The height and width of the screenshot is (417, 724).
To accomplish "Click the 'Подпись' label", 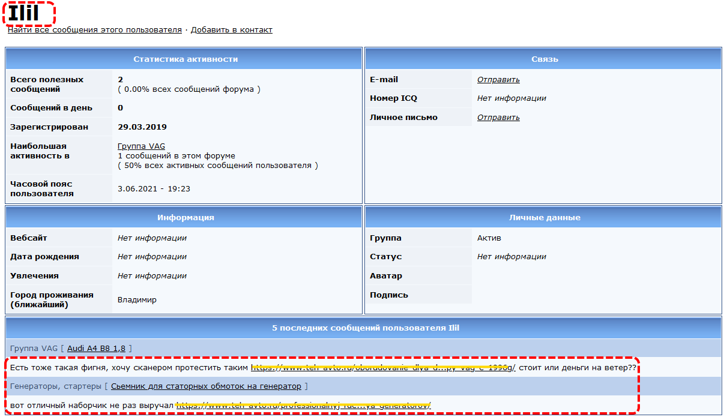I will pos(389,295).
